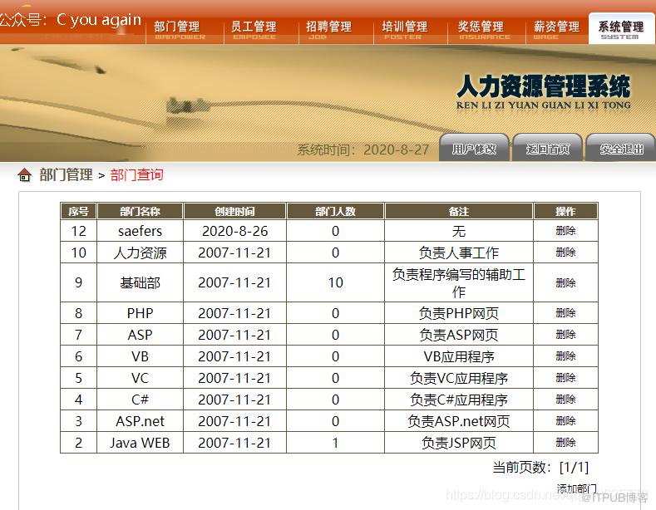
Task: Click sequence number 12 cell
Action: tap(79, 231)
